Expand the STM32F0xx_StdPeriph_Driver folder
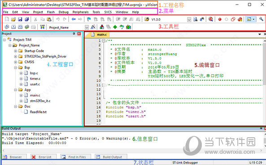 15,56
